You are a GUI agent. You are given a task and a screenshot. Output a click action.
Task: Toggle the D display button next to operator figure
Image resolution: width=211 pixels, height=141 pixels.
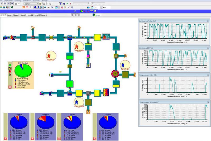click(x=42, y=7)
